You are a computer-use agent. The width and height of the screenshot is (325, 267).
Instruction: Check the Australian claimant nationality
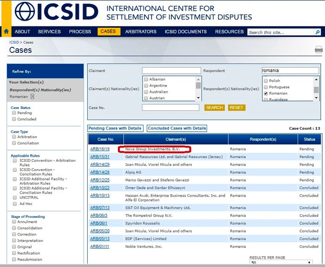pos(146,92)
